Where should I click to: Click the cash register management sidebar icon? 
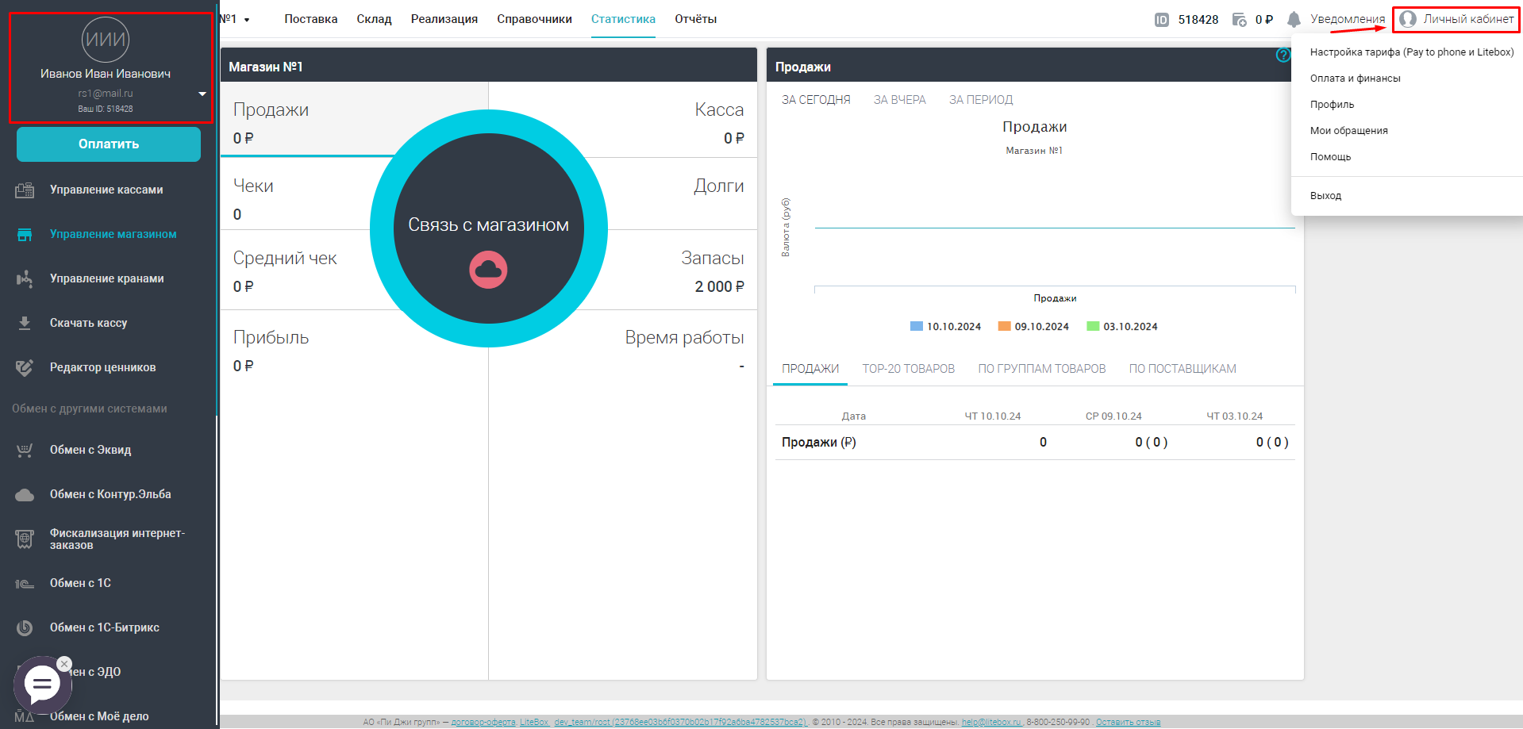point(25,190)
